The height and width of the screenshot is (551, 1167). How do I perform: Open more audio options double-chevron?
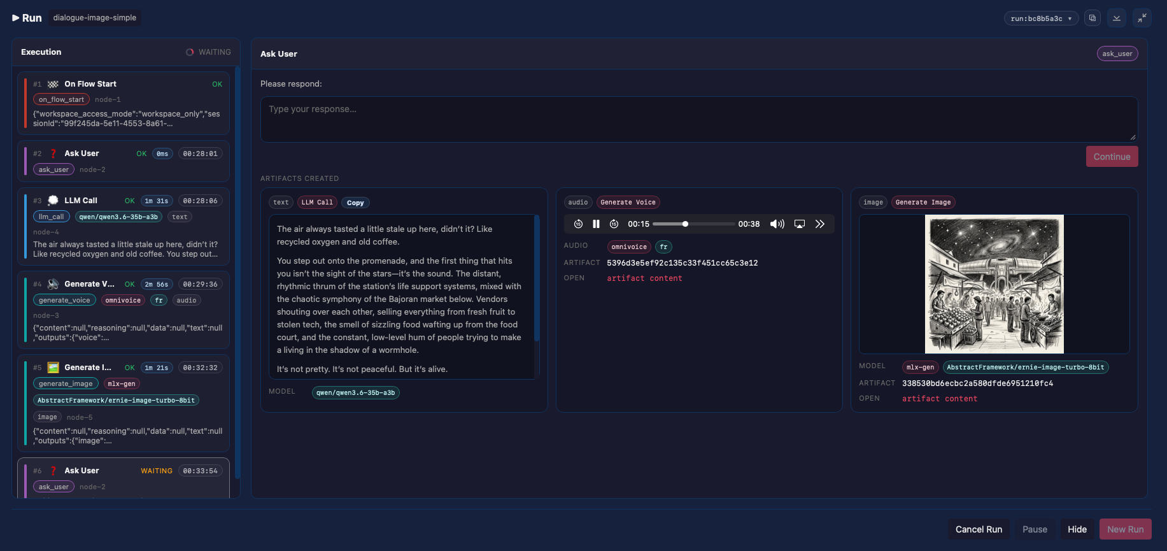tap(820, 224)
